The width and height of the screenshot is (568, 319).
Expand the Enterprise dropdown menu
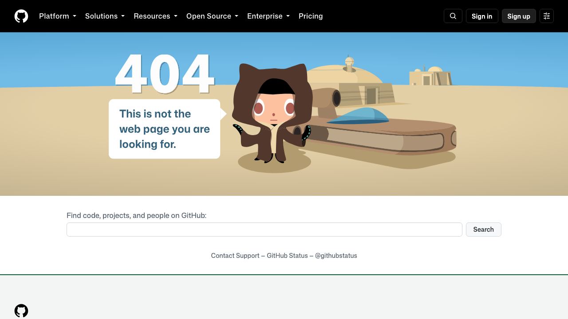[268, 16]
